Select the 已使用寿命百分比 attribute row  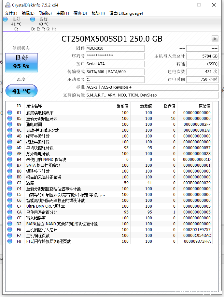click(109, 212)
